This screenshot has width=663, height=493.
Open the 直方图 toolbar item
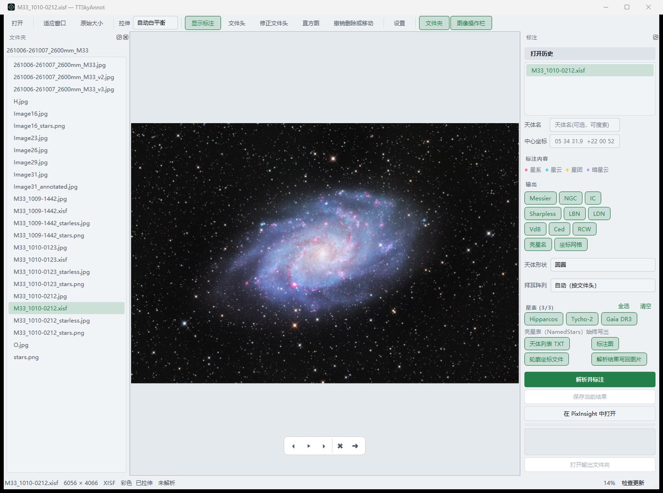(x=311, y=23)
